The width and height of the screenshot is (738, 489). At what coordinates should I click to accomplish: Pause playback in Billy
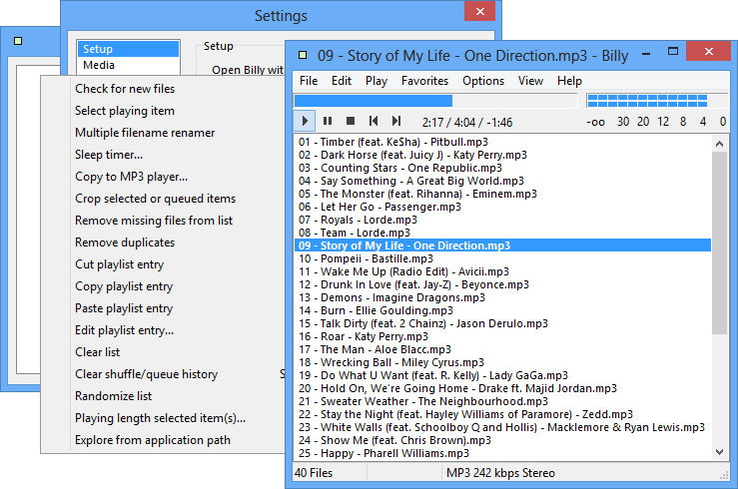328,122
